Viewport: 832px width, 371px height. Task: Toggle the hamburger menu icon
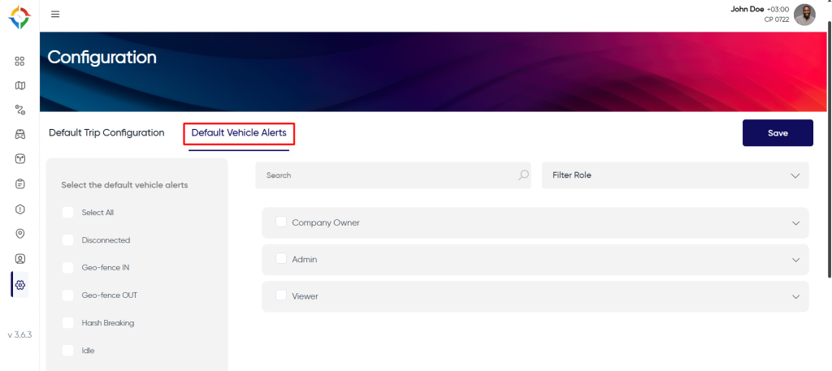click(x=55, y=14)
